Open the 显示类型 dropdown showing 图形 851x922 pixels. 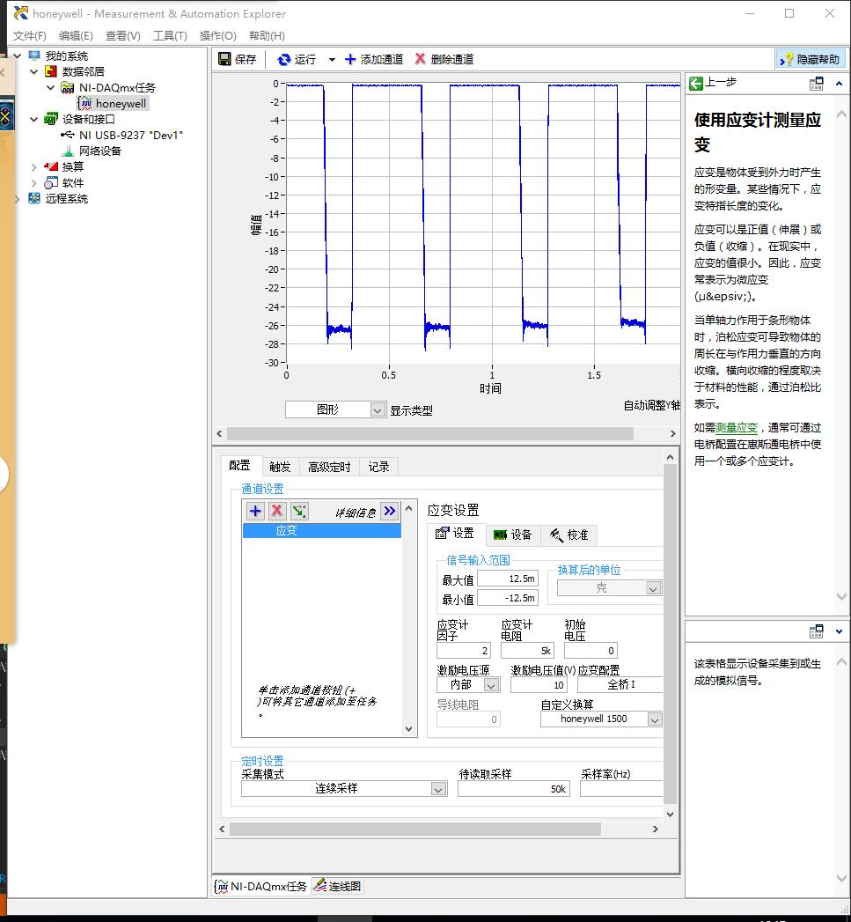[x=335, y=409]
